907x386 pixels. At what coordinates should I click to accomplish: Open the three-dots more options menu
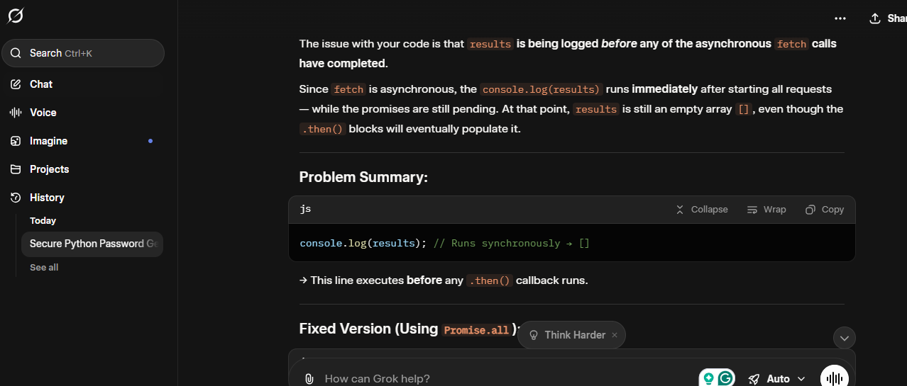840,18
